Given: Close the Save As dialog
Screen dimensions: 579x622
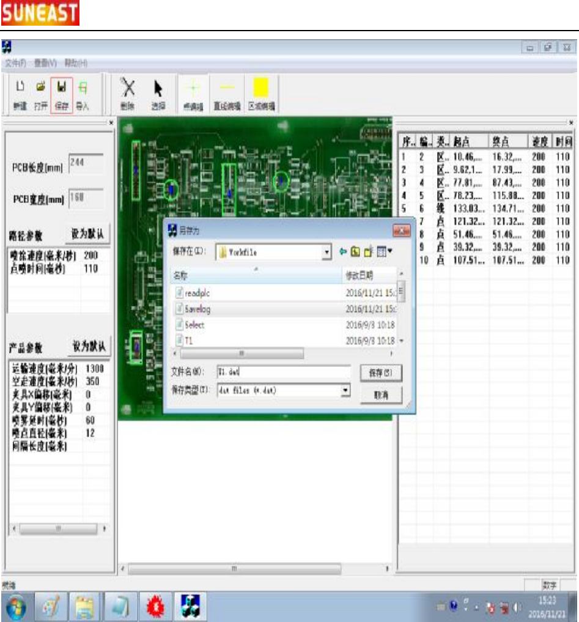Looking at the screenshot, I should 401,231.
